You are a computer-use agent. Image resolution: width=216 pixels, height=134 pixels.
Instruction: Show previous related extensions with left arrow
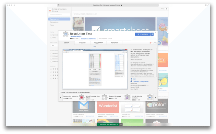click(60, 98)
